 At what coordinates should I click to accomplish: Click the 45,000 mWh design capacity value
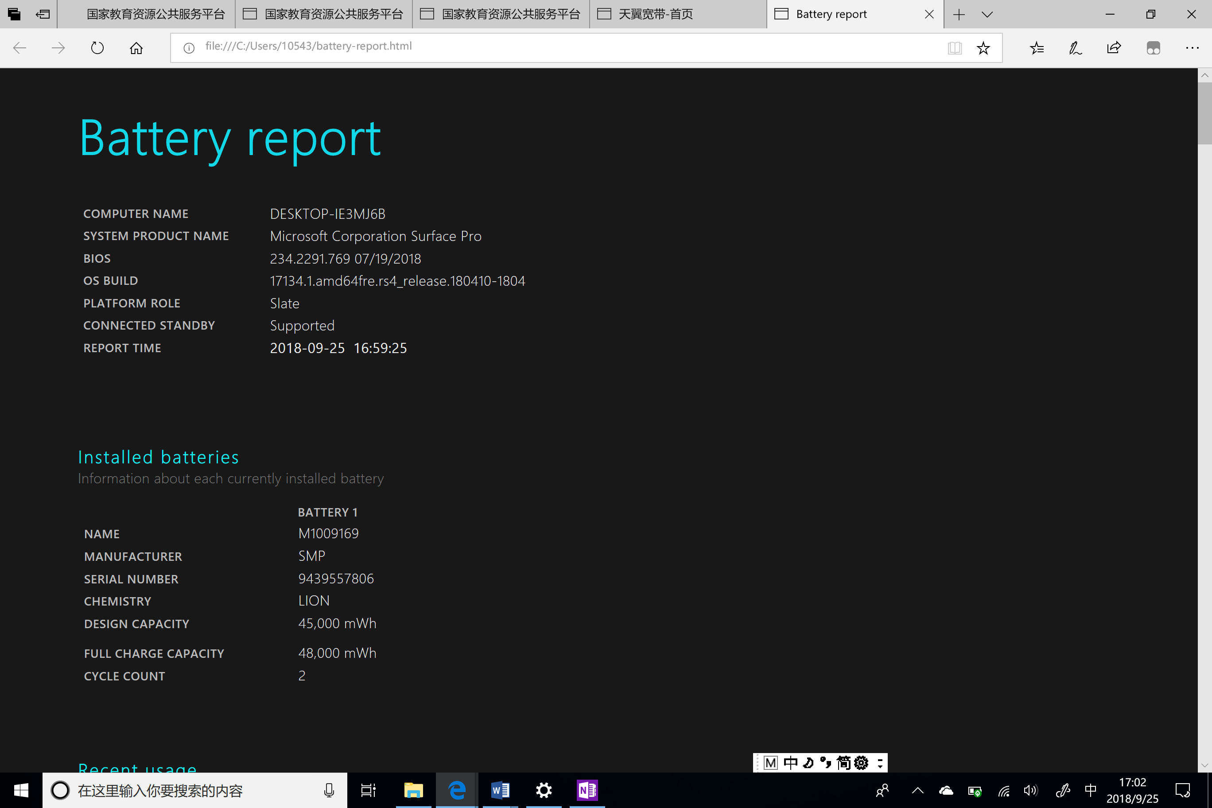click(338, 624)
